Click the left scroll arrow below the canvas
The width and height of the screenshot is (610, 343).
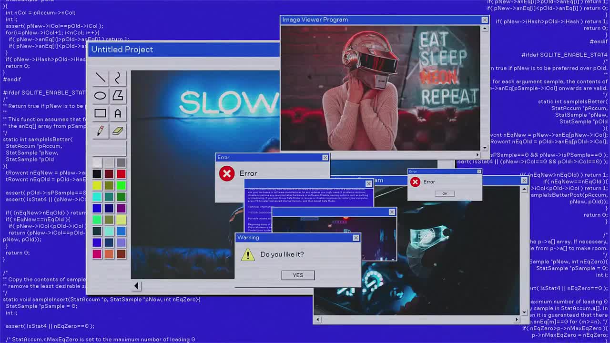pyautogui.click(x=137, y=285)
